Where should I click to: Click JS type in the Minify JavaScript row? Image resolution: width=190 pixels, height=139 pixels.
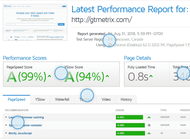[x=162, y=133]
